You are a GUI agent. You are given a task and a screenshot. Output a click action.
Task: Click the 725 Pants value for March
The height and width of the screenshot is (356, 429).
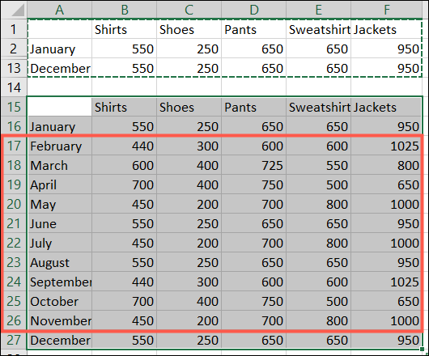point(253,165)
